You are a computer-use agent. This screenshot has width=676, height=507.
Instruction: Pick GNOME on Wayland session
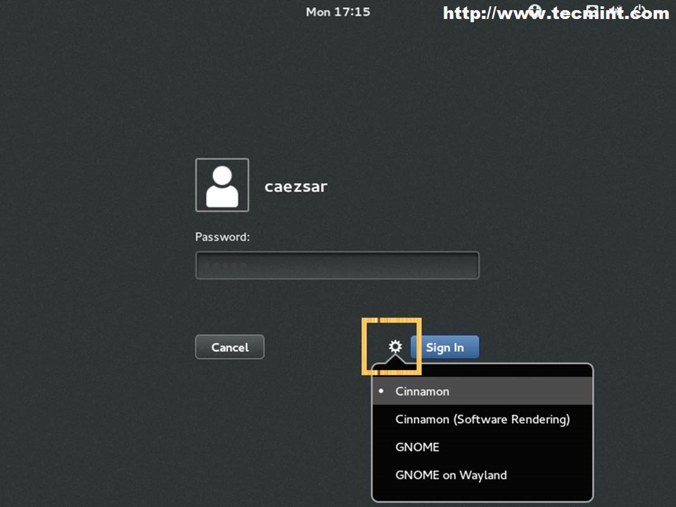tap(482, 475)
